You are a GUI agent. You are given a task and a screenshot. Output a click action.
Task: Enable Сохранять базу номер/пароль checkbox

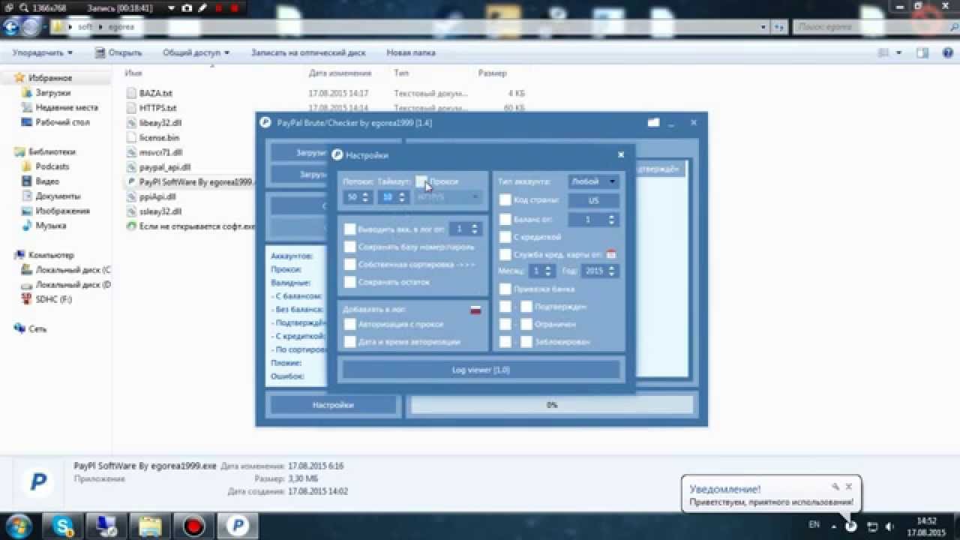pyautogui.click(x=349, y=247)
